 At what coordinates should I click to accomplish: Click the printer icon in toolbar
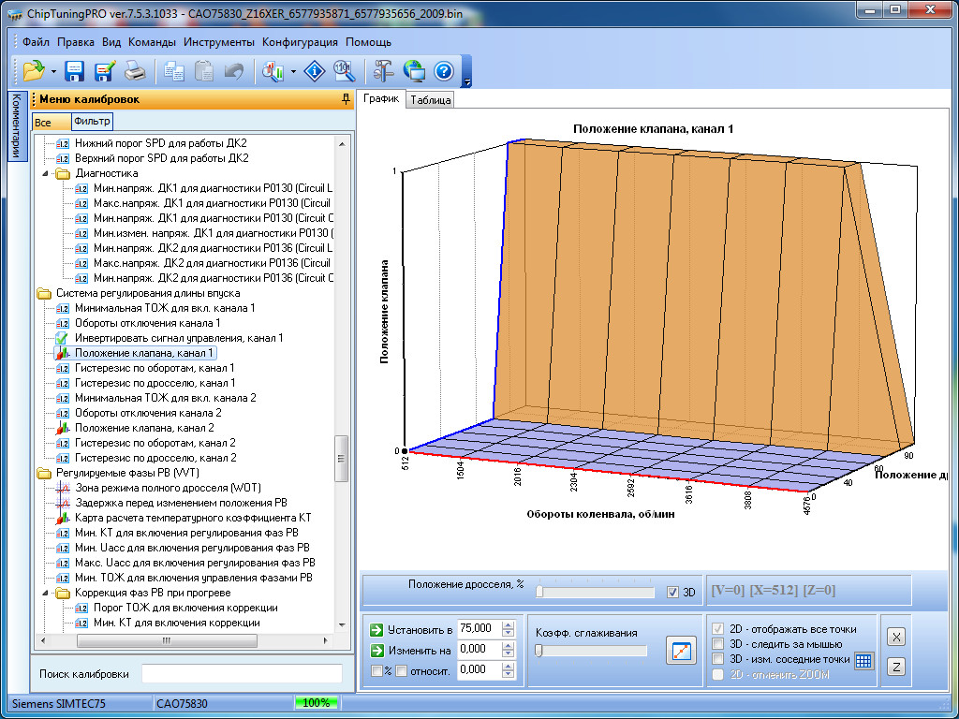135,71
